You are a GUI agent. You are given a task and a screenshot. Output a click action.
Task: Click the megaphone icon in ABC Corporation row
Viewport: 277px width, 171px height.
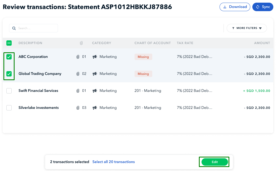95,57
